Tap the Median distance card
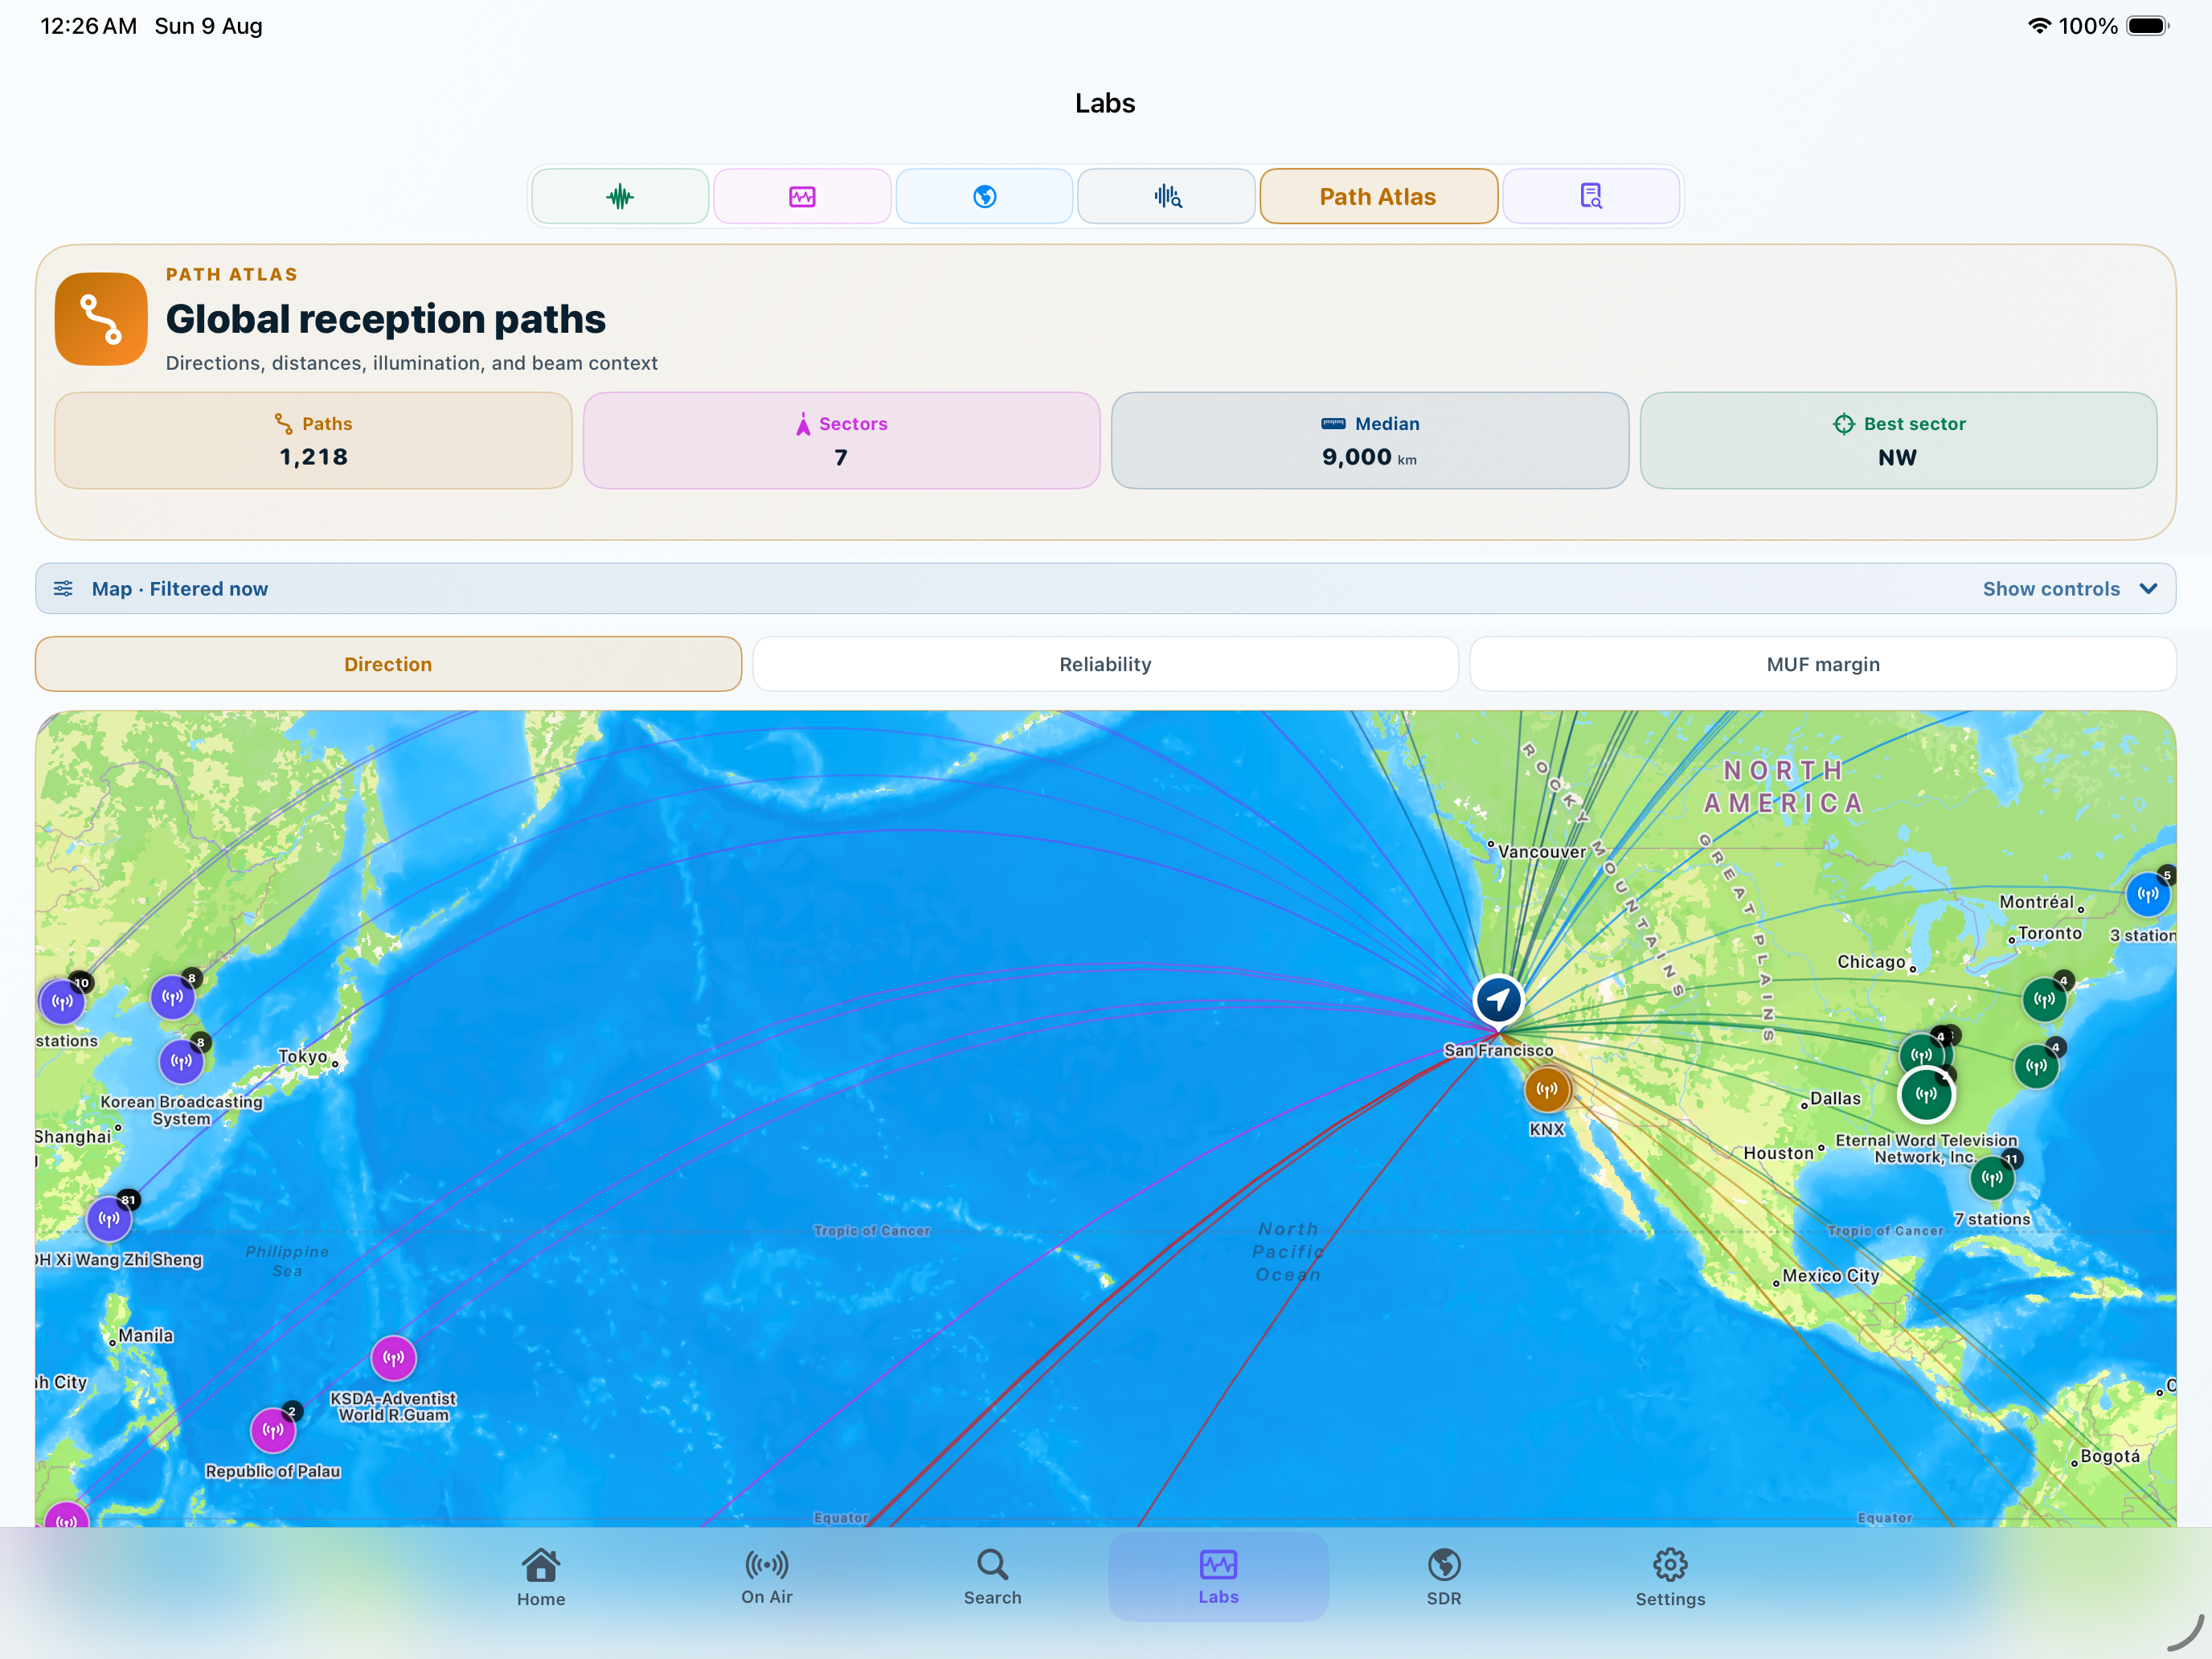Viewport: 2212px width, 1659px height. point(1370,440)
